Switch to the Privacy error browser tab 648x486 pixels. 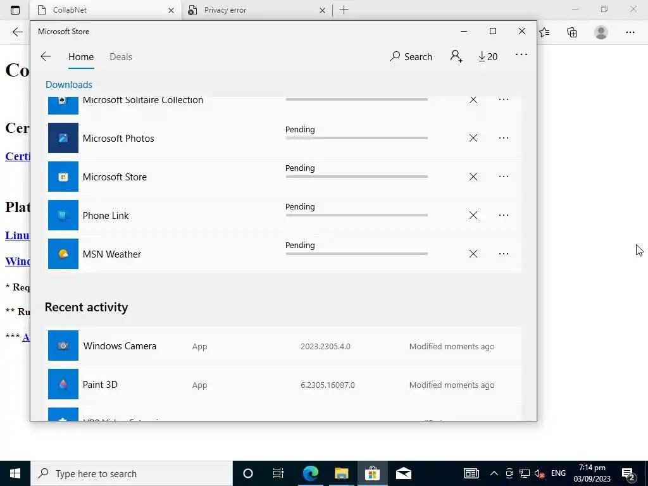coord(256,10)
